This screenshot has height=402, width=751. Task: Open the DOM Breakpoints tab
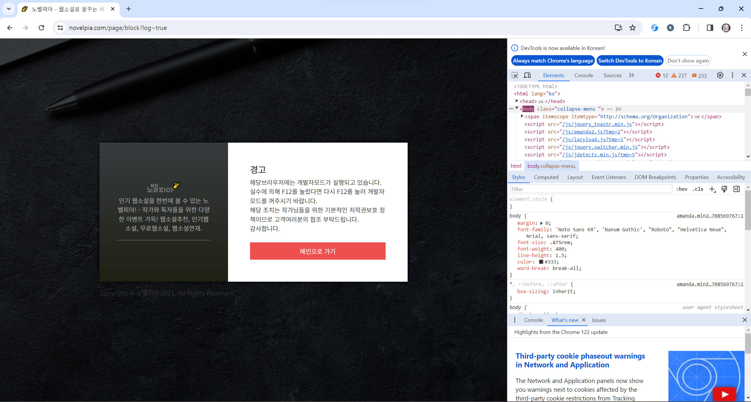[x=655, y=177]
